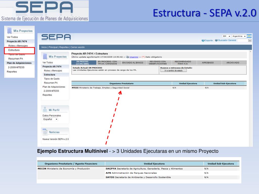
Task: Open the BM bank dropdown
Action: tap(226, 36)
